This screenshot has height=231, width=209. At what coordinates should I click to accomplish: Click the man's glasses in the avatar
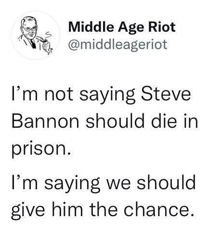(30, 29)
